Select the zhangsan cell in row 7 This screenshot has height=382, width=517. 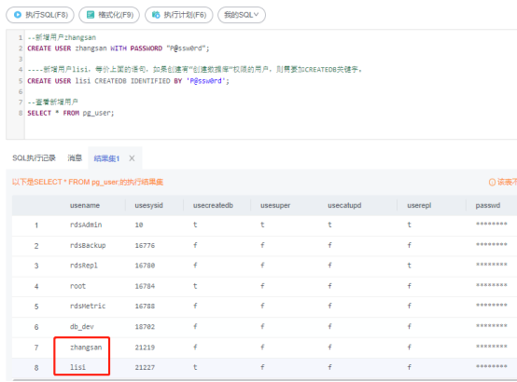86,348
